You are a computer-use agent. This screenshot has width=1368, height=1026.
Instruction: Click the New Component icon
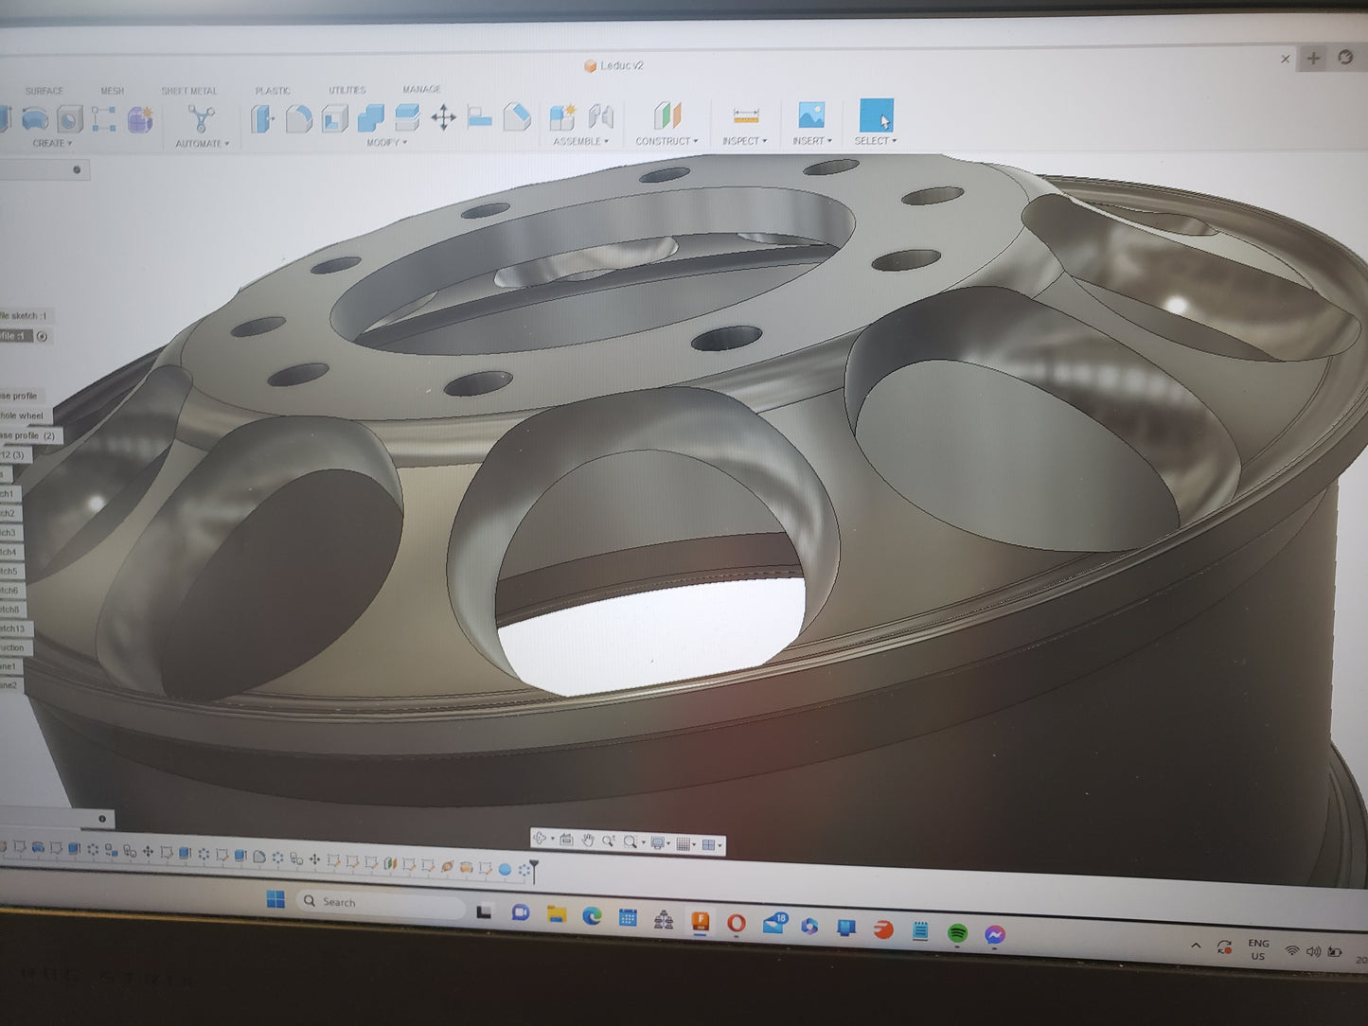[x=562, y=116]
